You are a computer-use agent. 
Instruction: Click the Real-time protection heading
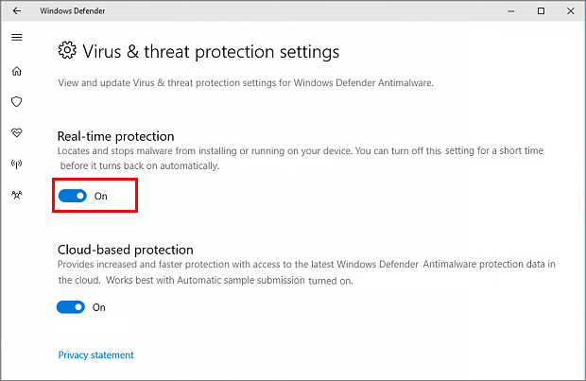[116, 136]
